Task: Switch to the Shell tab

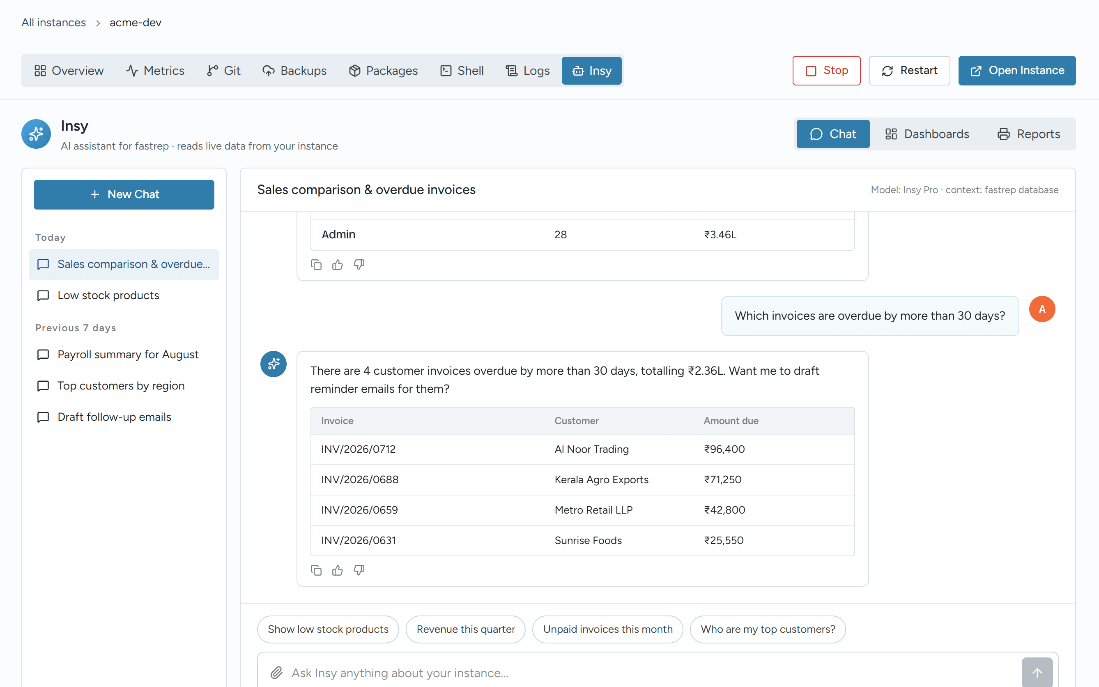Action: click(462, 70)
